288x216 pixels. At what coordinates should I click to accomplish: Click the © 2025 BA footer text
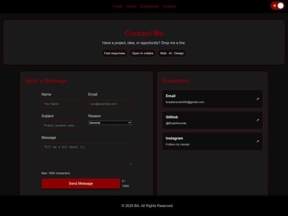(148, 206)
